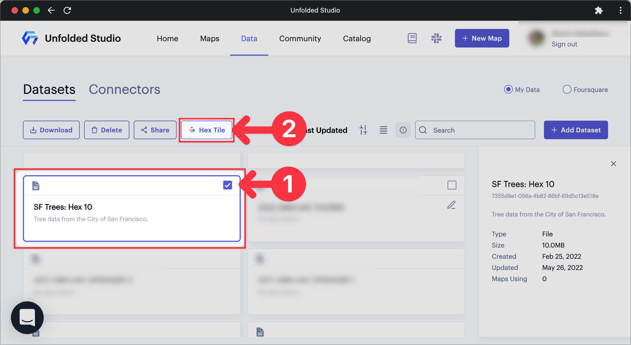Open the Last Updated sort dropdown

coord(326,130)
